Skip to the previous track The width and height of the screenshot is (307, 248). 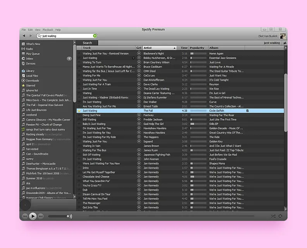tap(25, 216)
